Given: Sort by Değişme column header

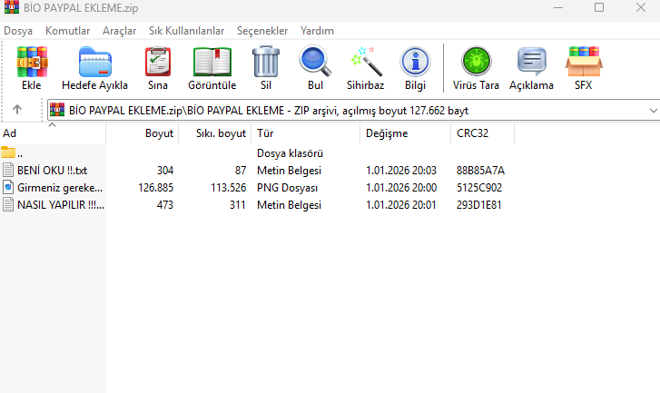Looking at the screenshot, I should (405, 133).
